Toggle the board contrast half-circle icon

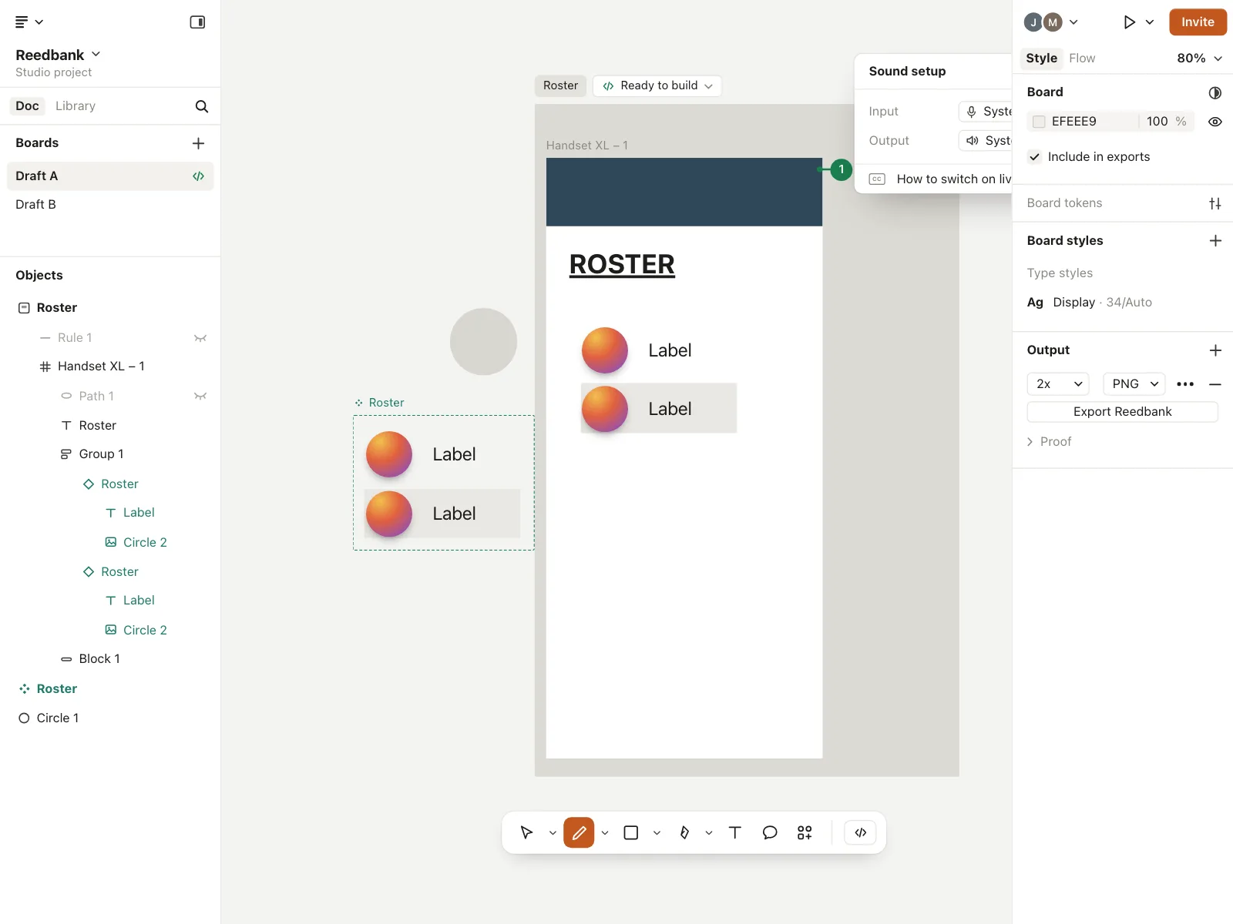[1215, 93]
